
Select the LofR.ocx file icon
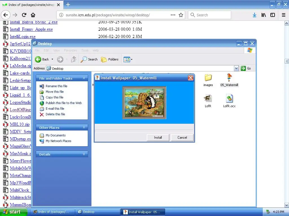click(x=229, y=98)
